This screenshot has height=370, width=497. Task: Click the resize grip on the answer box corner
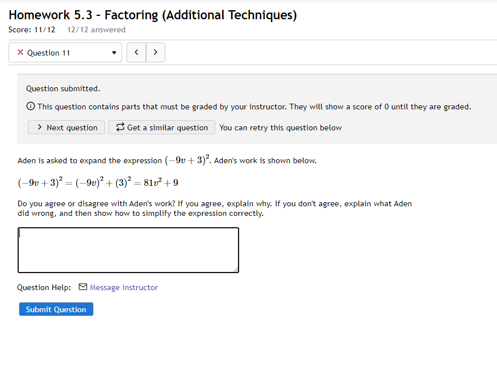point(236,270)
